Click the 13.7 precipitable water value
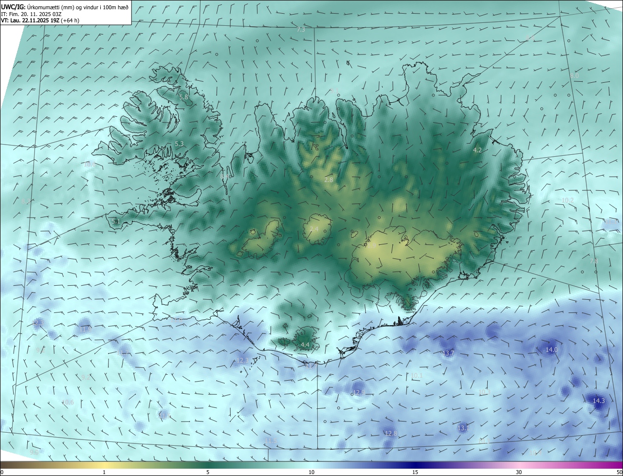Screen dimensions: 623x476 [x=448, y=353]
